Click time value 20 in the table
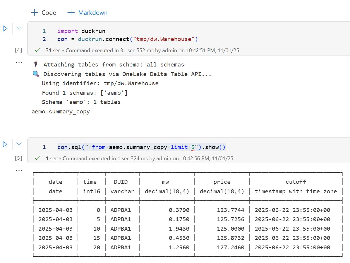This screenshot has width=350, height=263. pyautogui.click(x=97, y=247)
